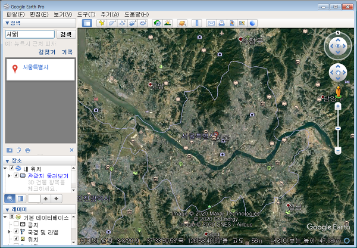Click the Print toolbar icon

[221, 23]
